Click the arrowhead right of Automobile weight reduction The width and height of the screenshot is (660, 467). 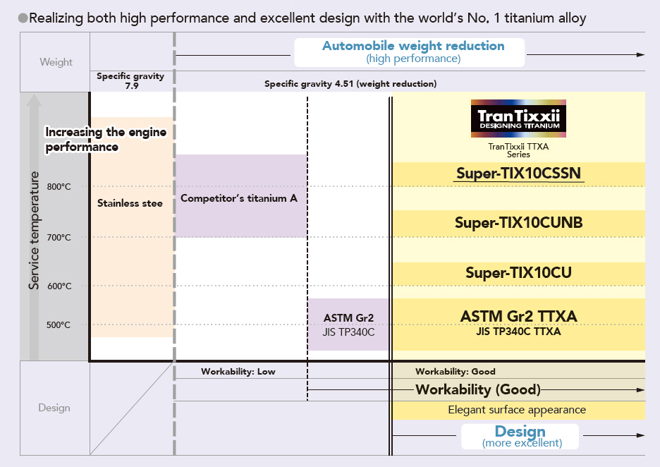pyautogui.click(x=640, y=54)
